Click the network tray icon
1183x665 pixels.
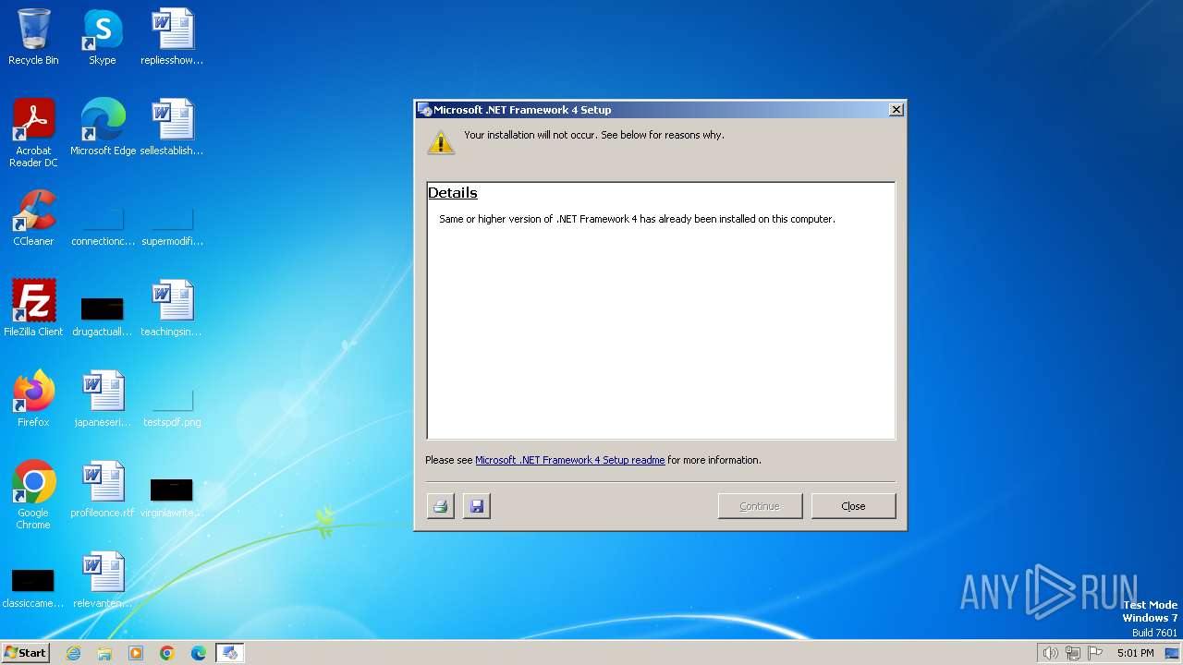coord(1073,653)
